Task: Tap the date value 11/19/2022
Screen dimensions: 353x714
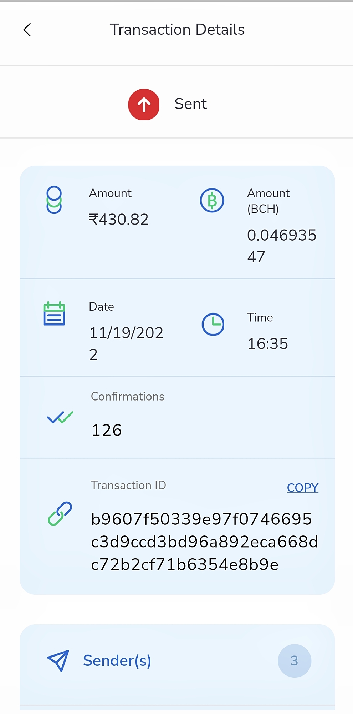Action: (x=126, y=343)
